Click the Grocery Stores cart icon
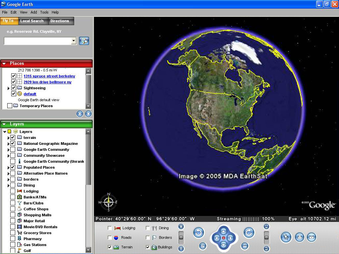 20,233
